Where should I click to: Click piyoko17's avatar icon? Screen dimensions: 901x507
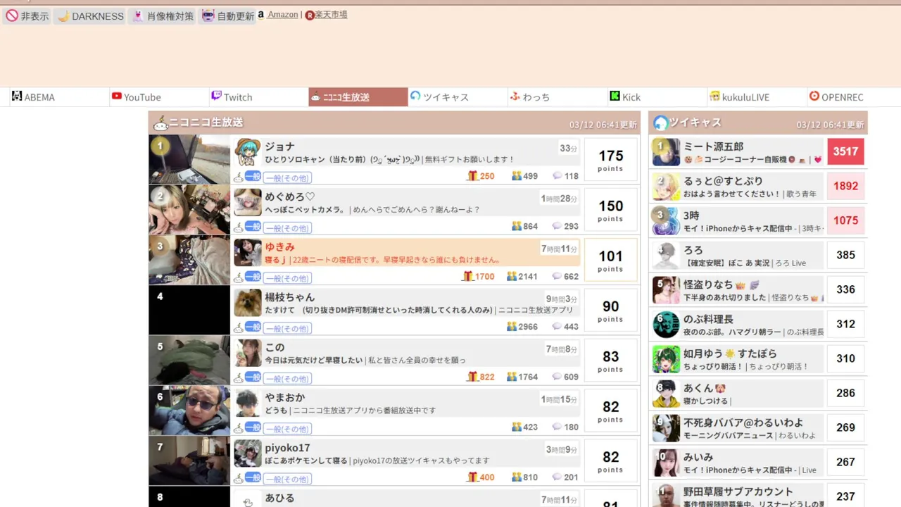(x=248, y=453)
